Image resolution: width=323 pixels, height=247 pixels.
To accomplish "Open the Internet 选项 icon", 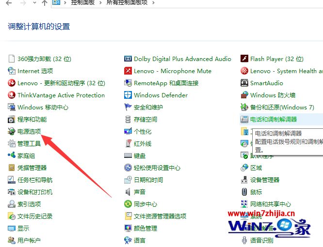I will [12, 71].
